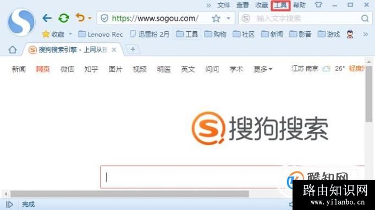The height and width of the screenshot is (210, 375).
Task: Open the 新闻 link on Sogou page
Action: point(19,69)
